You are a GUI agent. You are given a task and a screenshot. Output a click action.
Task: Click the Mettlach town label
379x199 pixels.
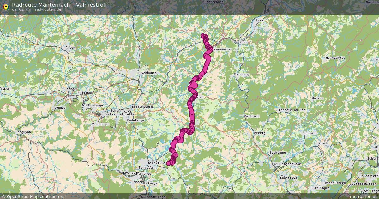click(252, 116)
